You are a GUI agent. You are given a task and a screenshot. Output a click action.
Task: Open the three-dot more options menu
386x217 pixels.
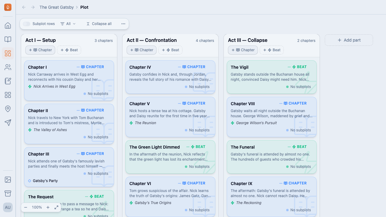(x=123, y=24)
